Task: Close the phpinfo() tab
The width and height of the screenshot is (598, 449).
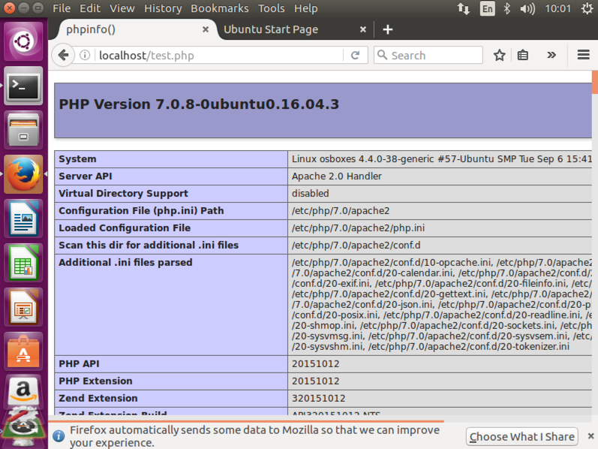Action: point(205,29)
